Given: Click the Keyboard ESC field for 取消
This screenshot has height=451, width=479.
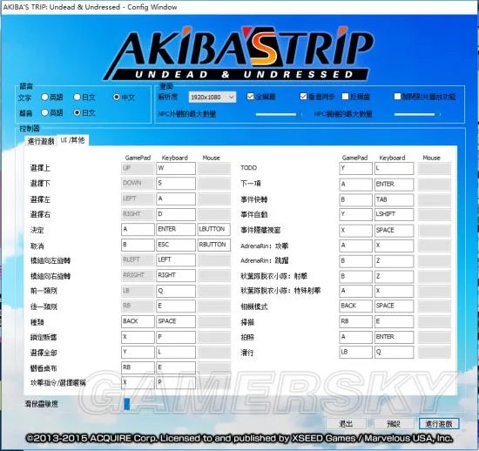Looking at the screenshot, I should tap(176, 245).
